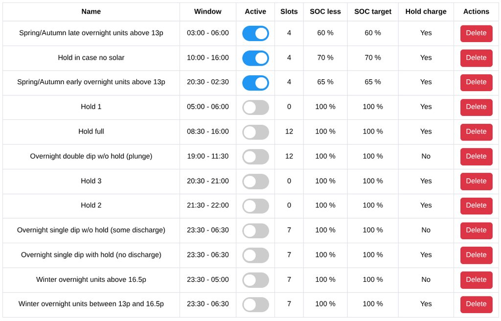This screenshot has height=321, width=501.
Task: Activate the Hold full schedule switch
Action: pyautogui.click(x=255, y=132)
